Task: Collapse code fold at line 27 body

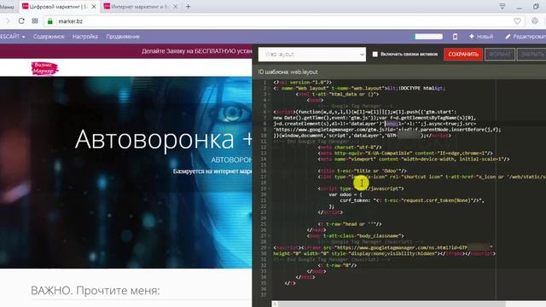Action: (270, 236)
